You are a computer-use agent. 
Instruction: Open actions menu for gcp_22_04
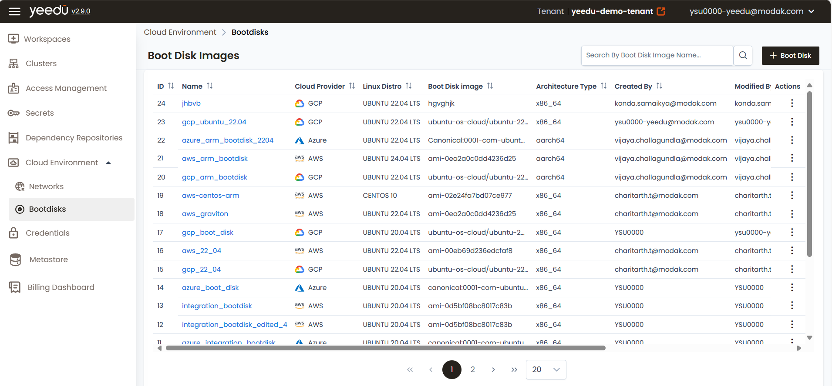point(792,269)
